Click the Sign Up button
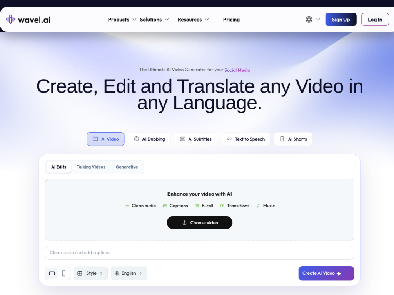 click(x=341, y=19)
